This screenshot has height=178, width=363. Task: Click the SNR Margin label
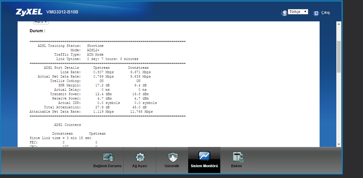click(x=69, y=85)
